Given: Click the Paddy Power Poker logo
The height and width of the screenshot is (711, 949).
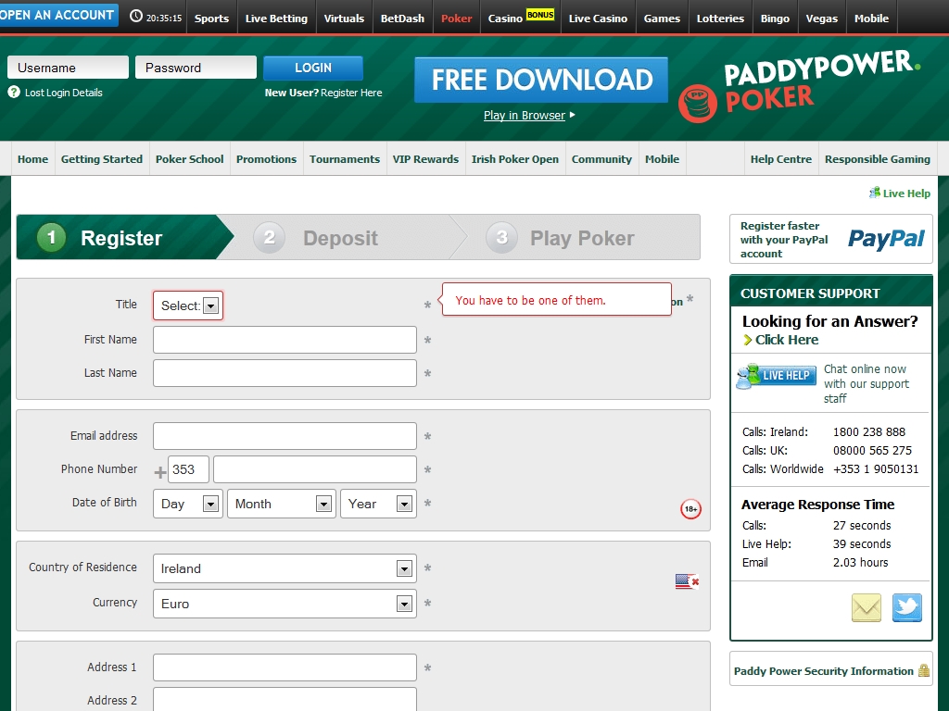Looking at the screenshot, I should [x=799, y=85].
